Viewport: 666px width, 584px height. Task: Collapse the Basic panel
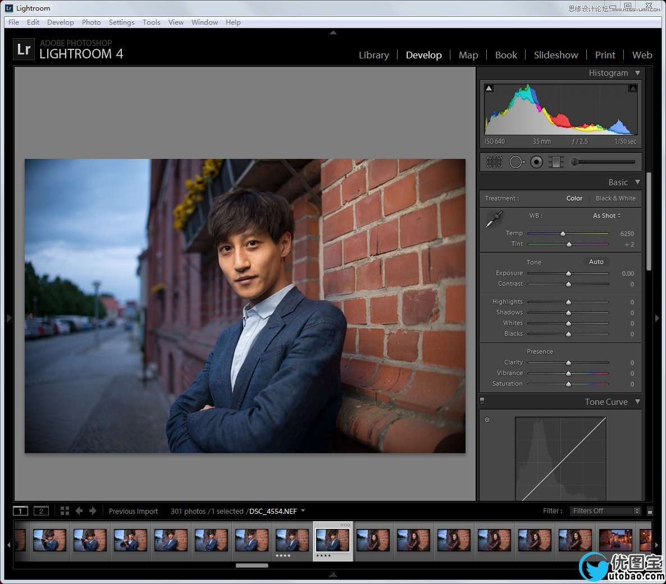pos(637,182)
